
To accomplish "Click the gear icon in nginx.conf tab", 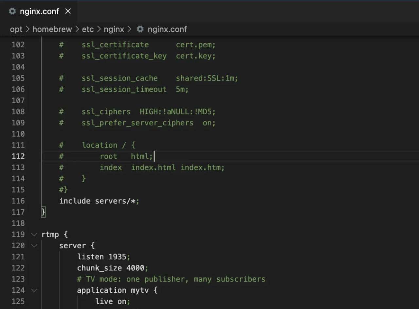I will [12, 11].
